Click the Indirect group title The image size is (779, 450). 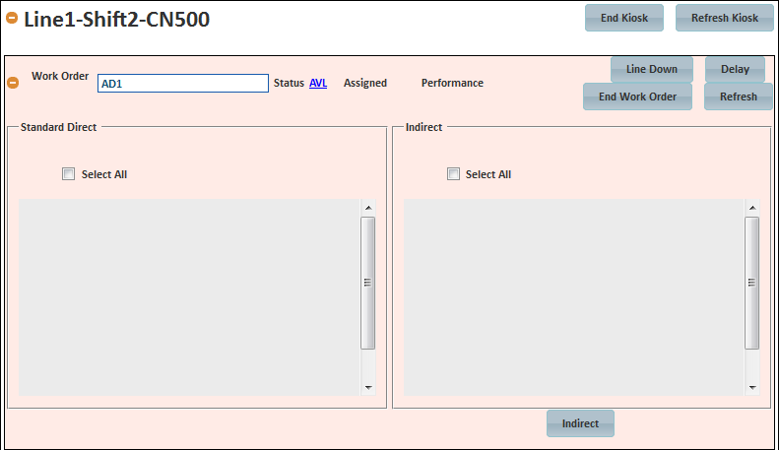pos(423,127)
